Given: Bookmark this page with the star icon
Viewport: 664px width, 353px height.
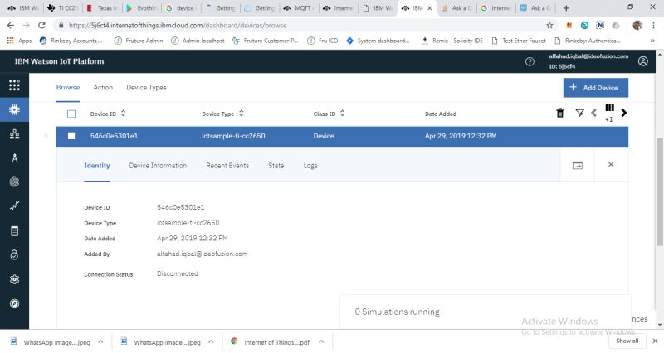Looking at the screenshot, I should point(549,26).
